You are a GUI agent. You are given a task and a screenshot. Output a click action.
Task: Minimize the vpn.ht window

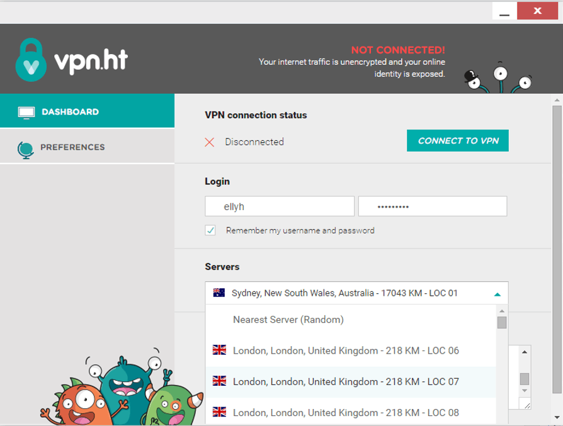coord(504,11)
